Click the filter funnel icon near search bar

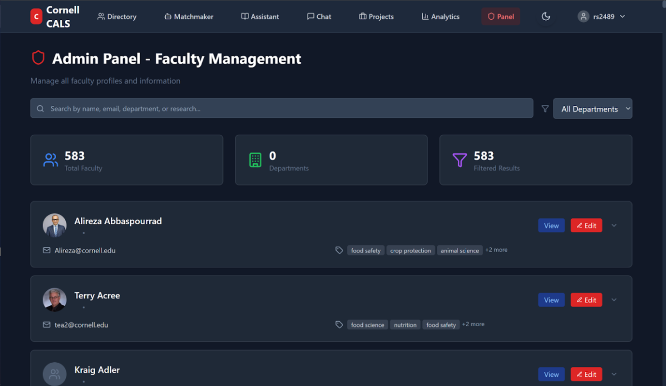[544, 108]
